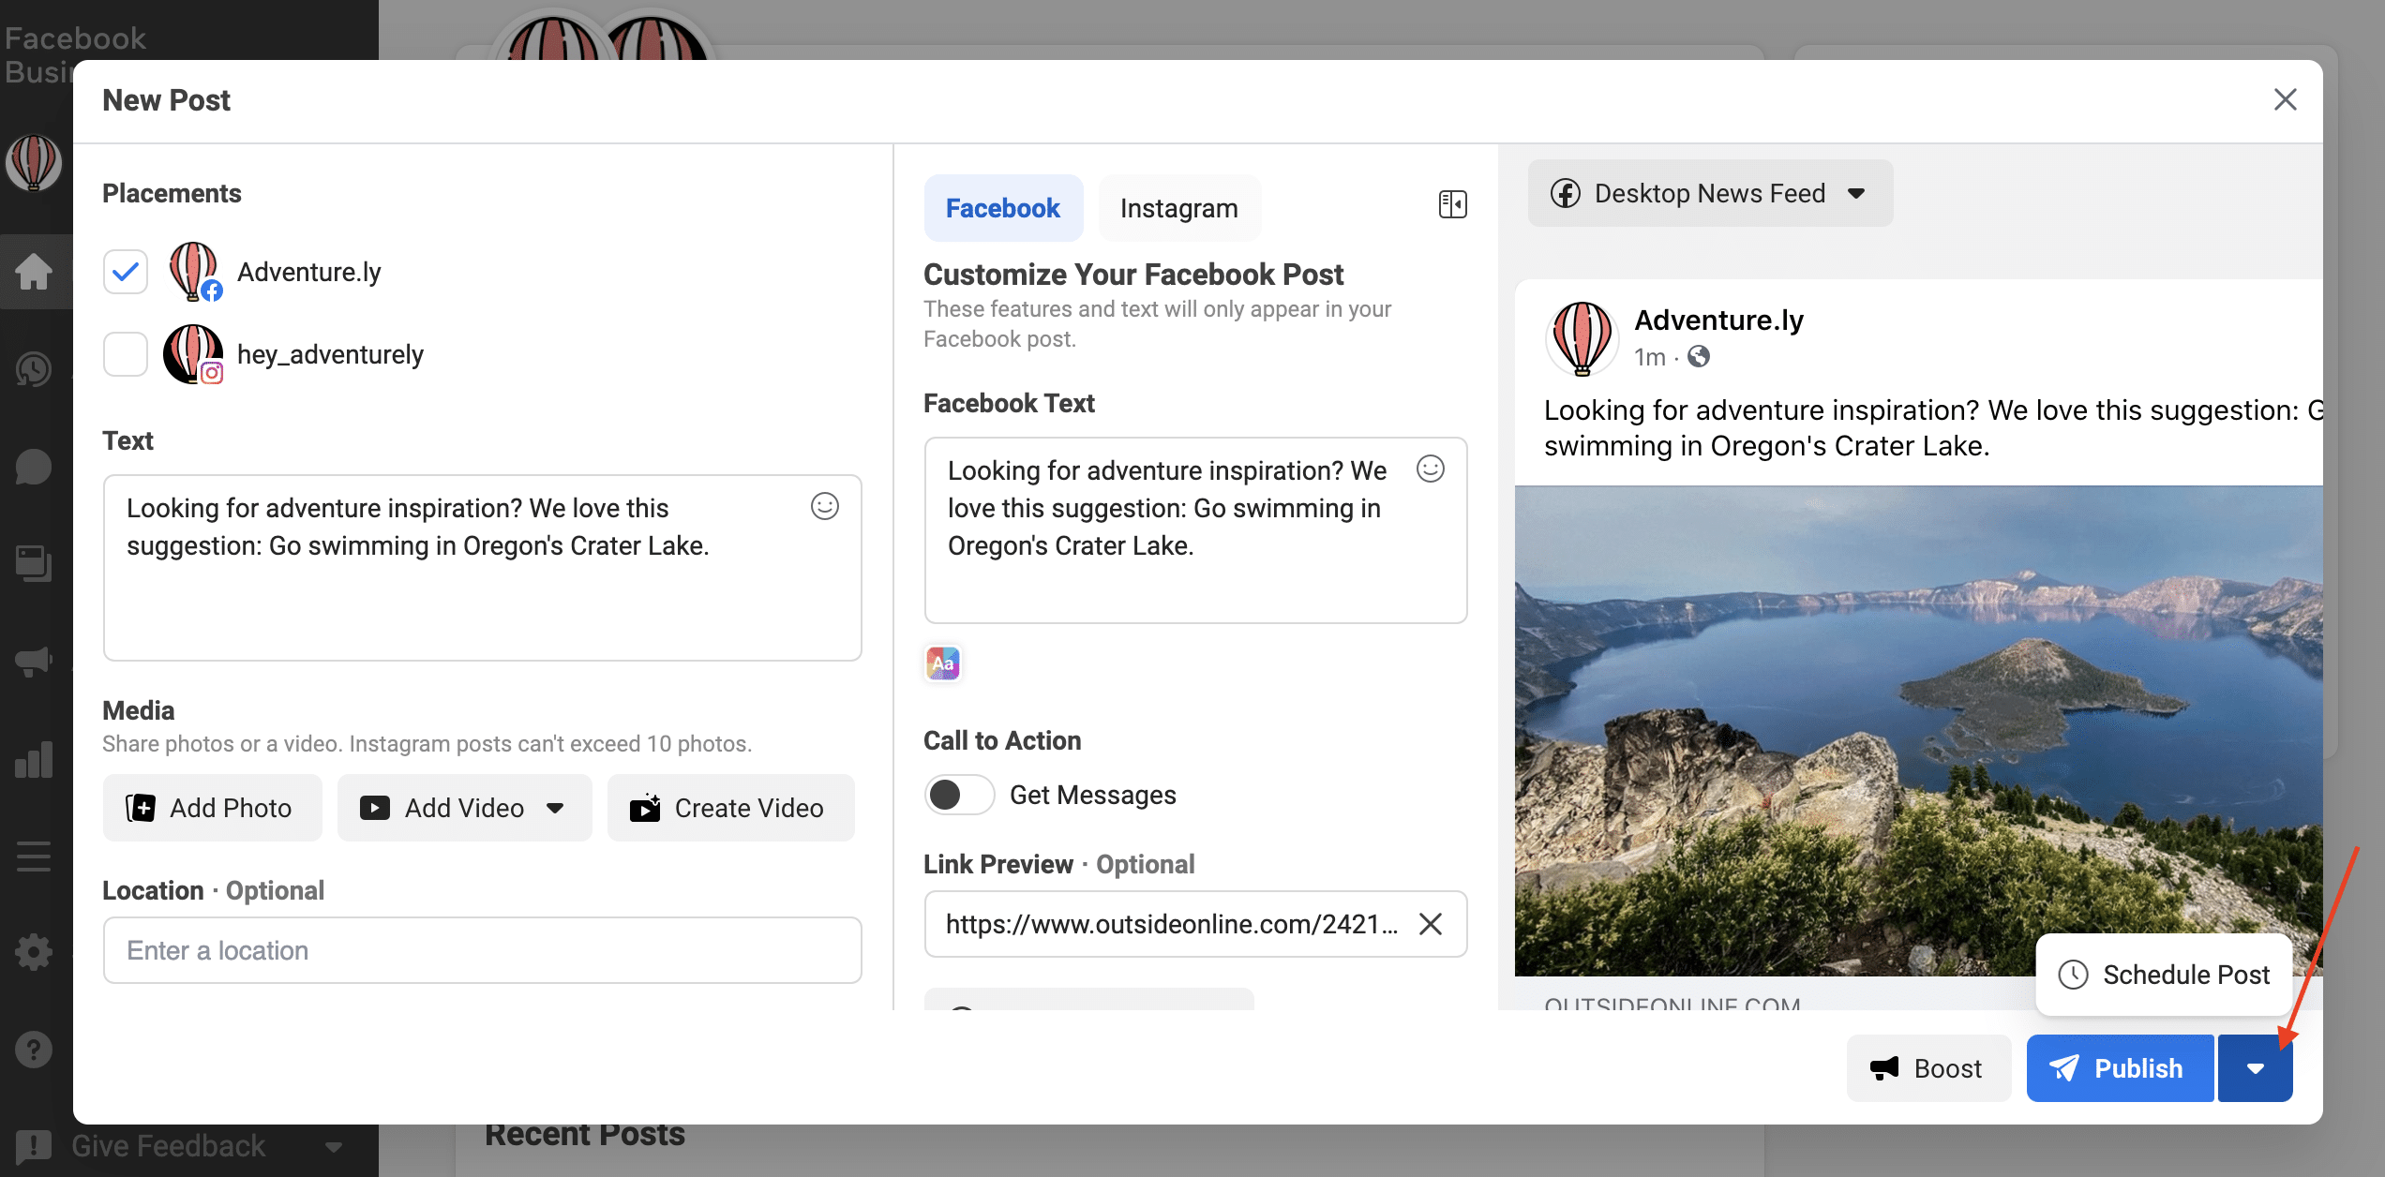Toggle the Get Messages Call to Action
This screenshot has height=1177, width=2385.
pyautogui.click(x=958, y=794)
